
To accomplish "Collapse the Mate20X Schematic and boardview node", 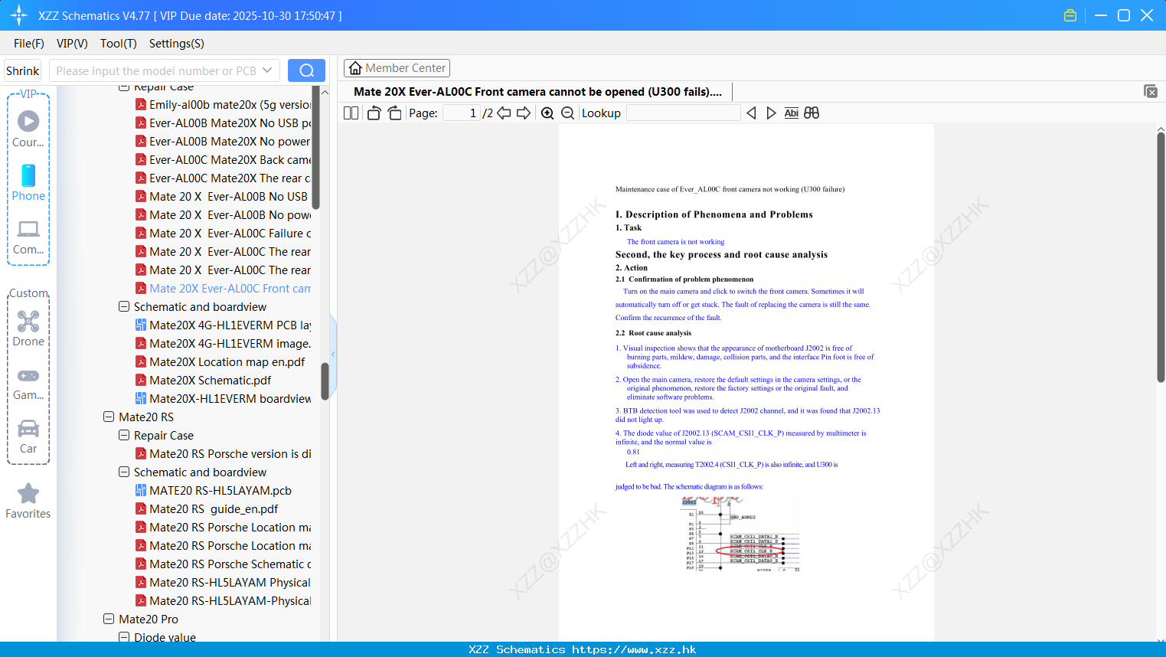I will (x=124, y=306).
